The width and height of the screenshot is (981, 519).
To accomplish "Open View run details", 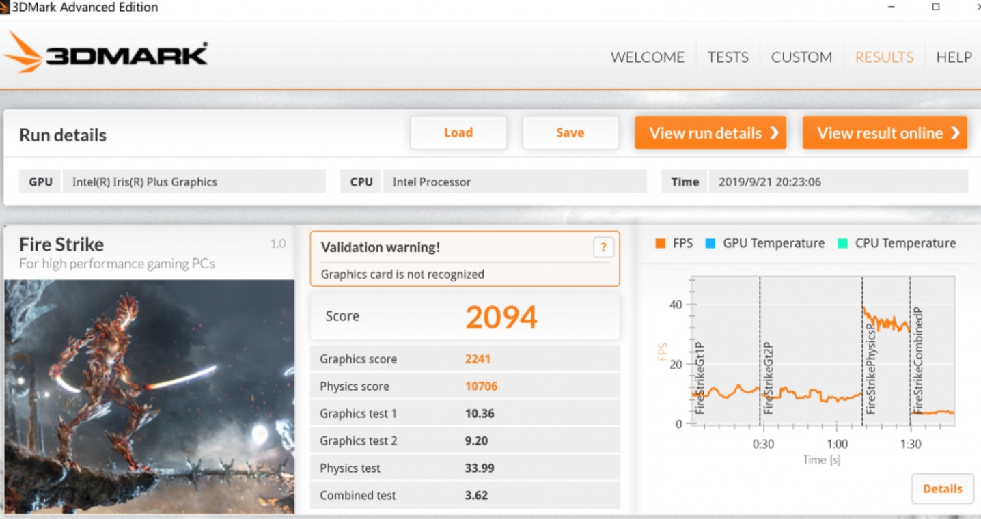I will pyautogui.click(x=710, y=132).
